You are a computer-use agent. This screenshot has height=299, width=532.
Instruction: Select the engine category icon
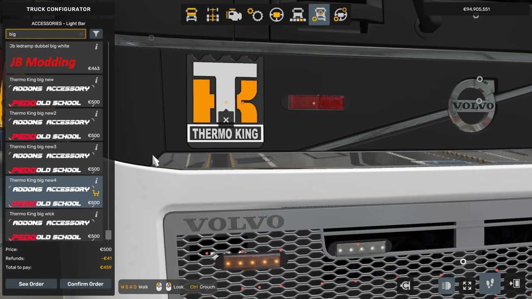(x=234, y=15)
